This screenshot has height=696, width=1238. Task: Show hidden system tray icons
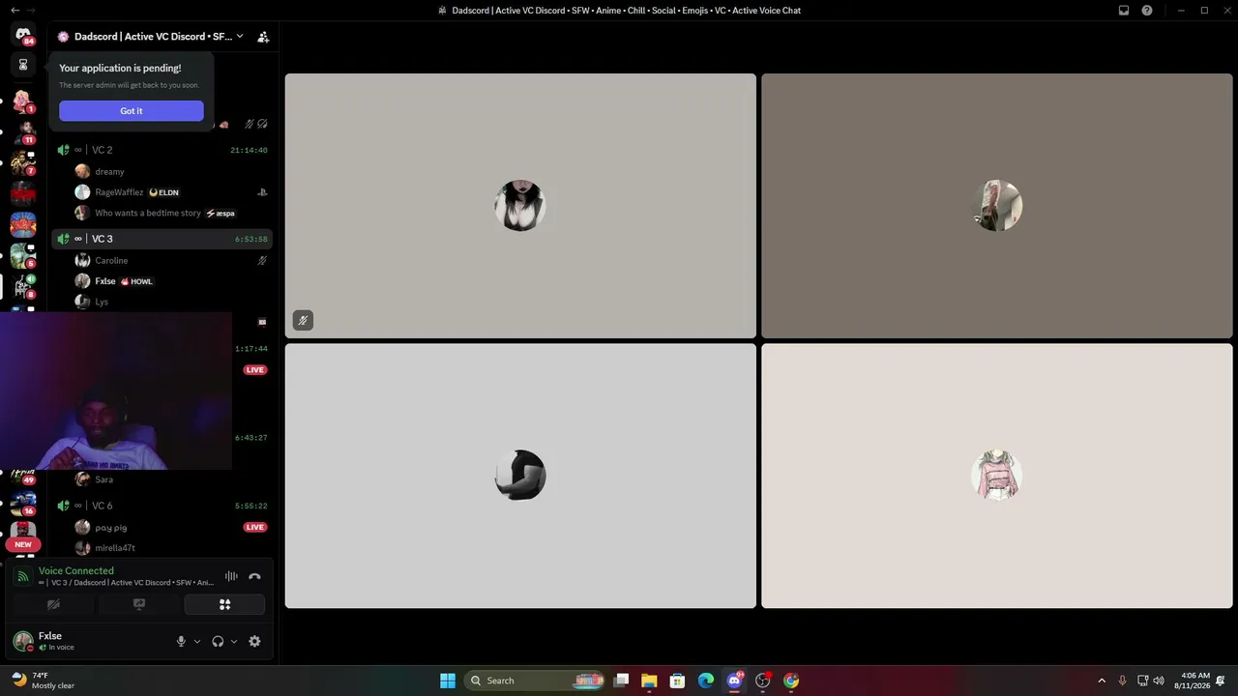click(x=1101, y=681)
